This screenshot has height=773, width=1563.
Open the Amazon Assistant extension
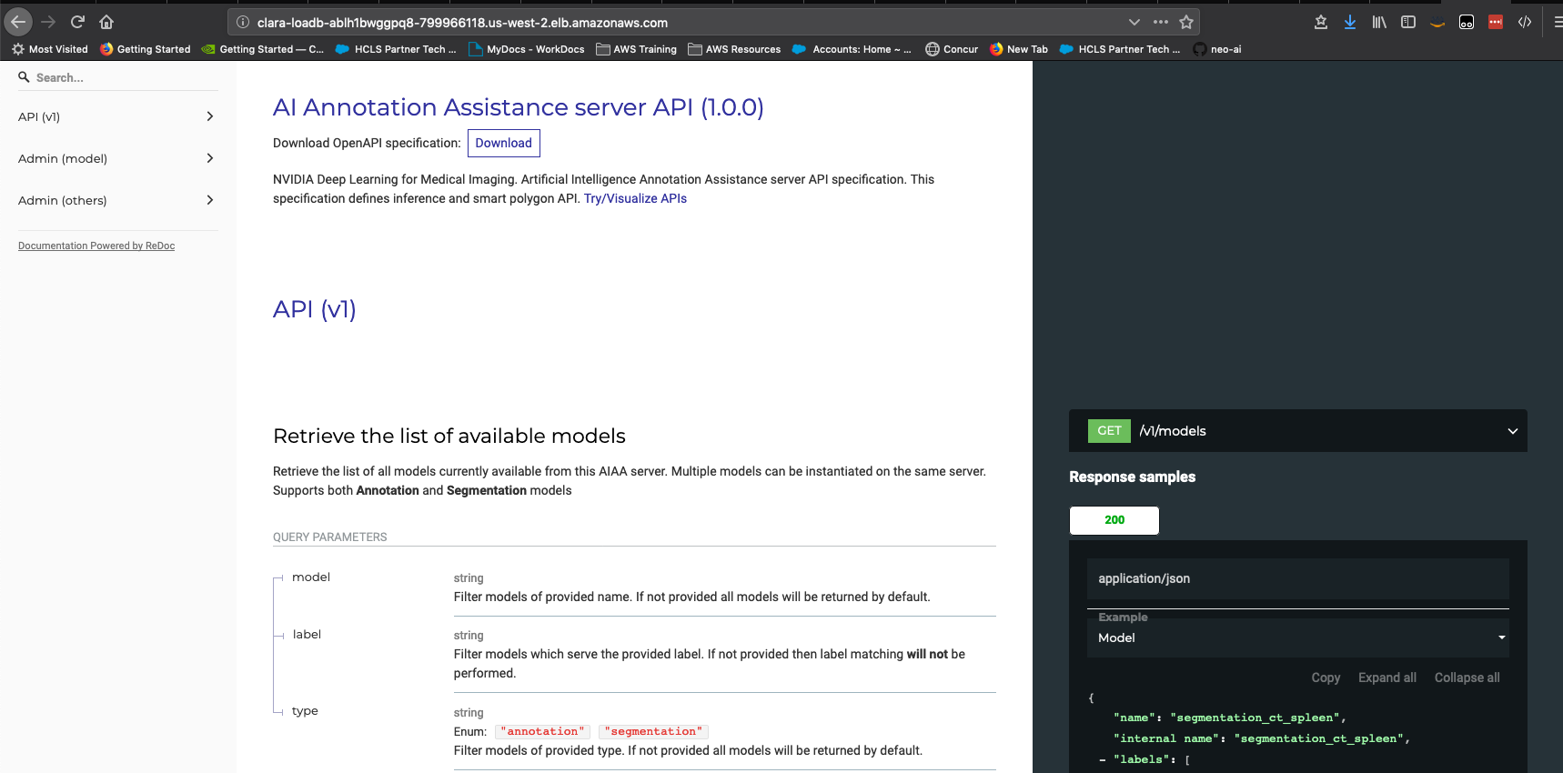click(1437, 22)
